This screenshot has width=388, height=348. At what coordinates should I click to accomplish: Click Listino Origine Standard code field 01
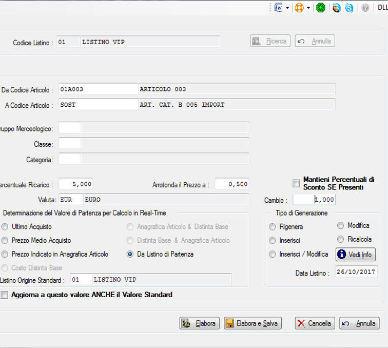tap(81, 279)
